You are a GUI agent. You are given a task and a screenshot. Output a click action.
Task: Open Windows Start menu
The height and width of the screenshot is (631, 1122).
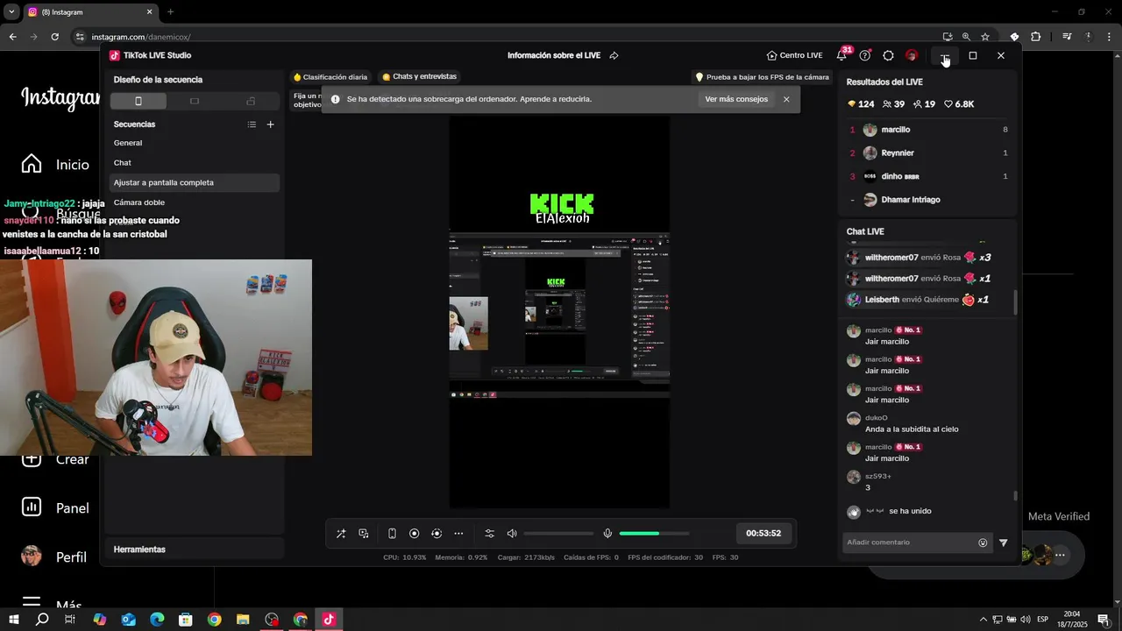(x=14, y=620)
